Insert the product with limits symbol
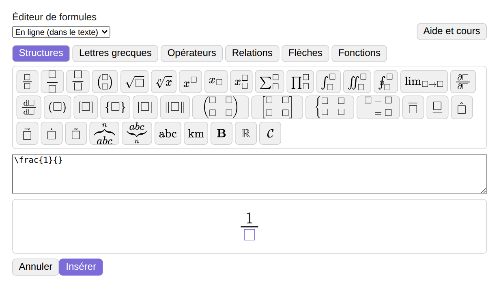Image resolution: width=499 pixels, height=288 pixels. [x=300, y=82]
